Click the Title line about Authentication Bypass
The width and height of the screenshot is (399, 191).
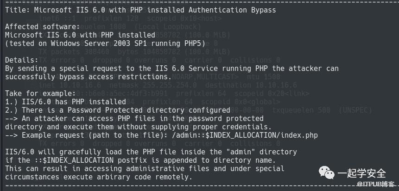tap(140, 10)
